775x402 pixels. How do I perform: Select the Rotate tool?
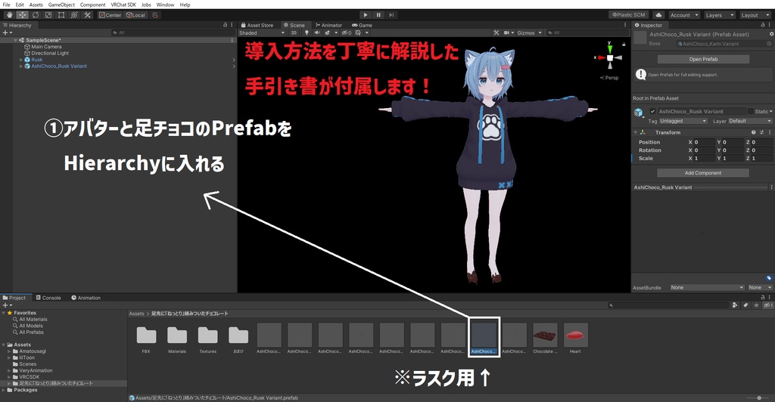pos(36,15)
